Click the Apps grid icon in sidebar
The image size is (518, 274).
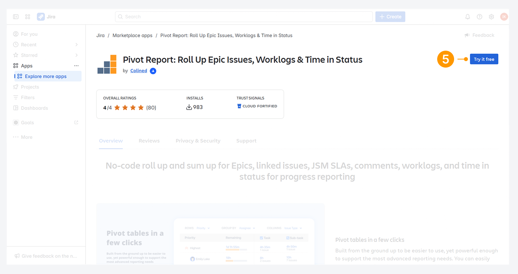click(x=16, y=66)
